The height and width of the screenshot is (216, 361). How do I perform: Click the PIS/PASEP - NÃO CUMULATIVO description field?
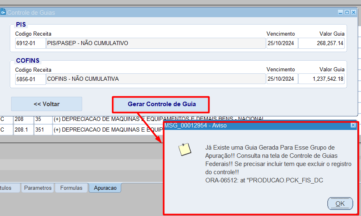[155, 43]
